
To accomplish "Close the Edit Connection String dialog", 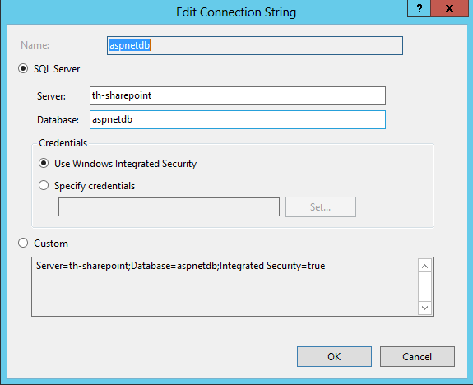I will [449, 8].
